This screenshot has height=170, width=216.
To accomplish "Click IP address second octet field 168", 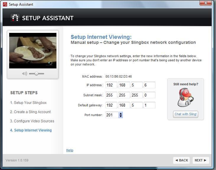I will (124, 85).
